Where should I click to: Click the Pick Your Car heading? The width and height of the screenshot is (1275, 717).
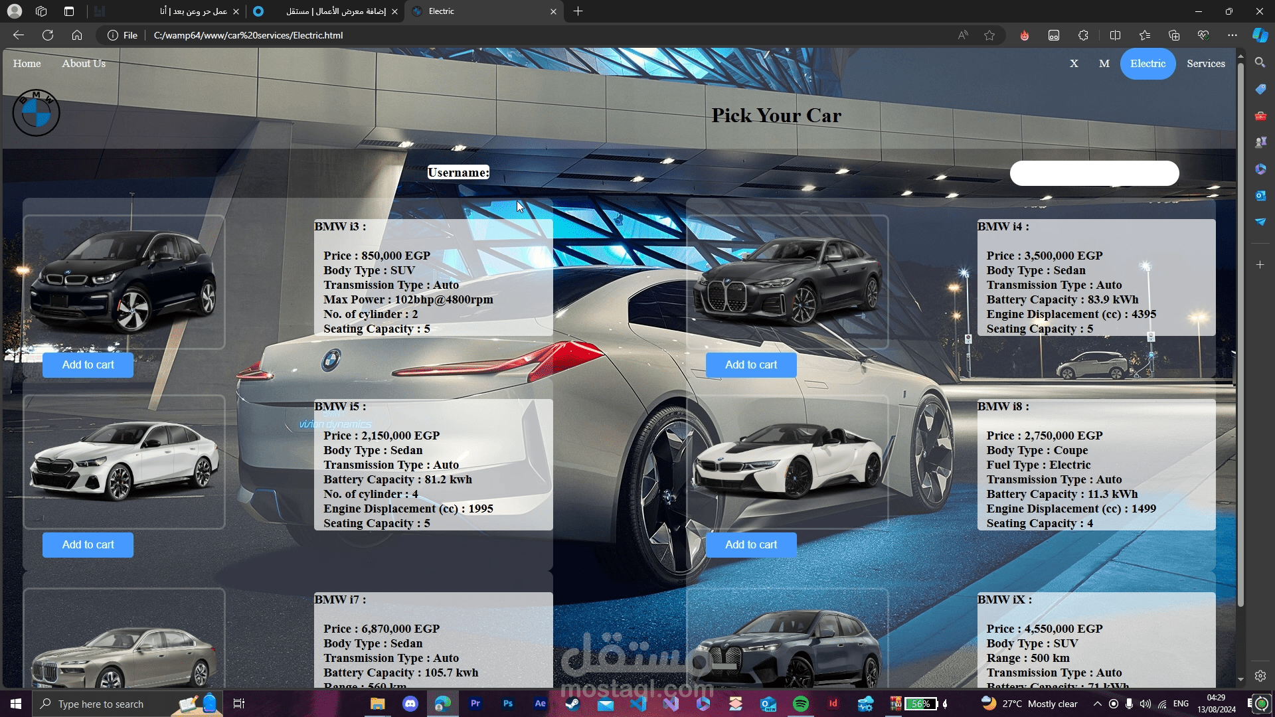coord(776,116)
